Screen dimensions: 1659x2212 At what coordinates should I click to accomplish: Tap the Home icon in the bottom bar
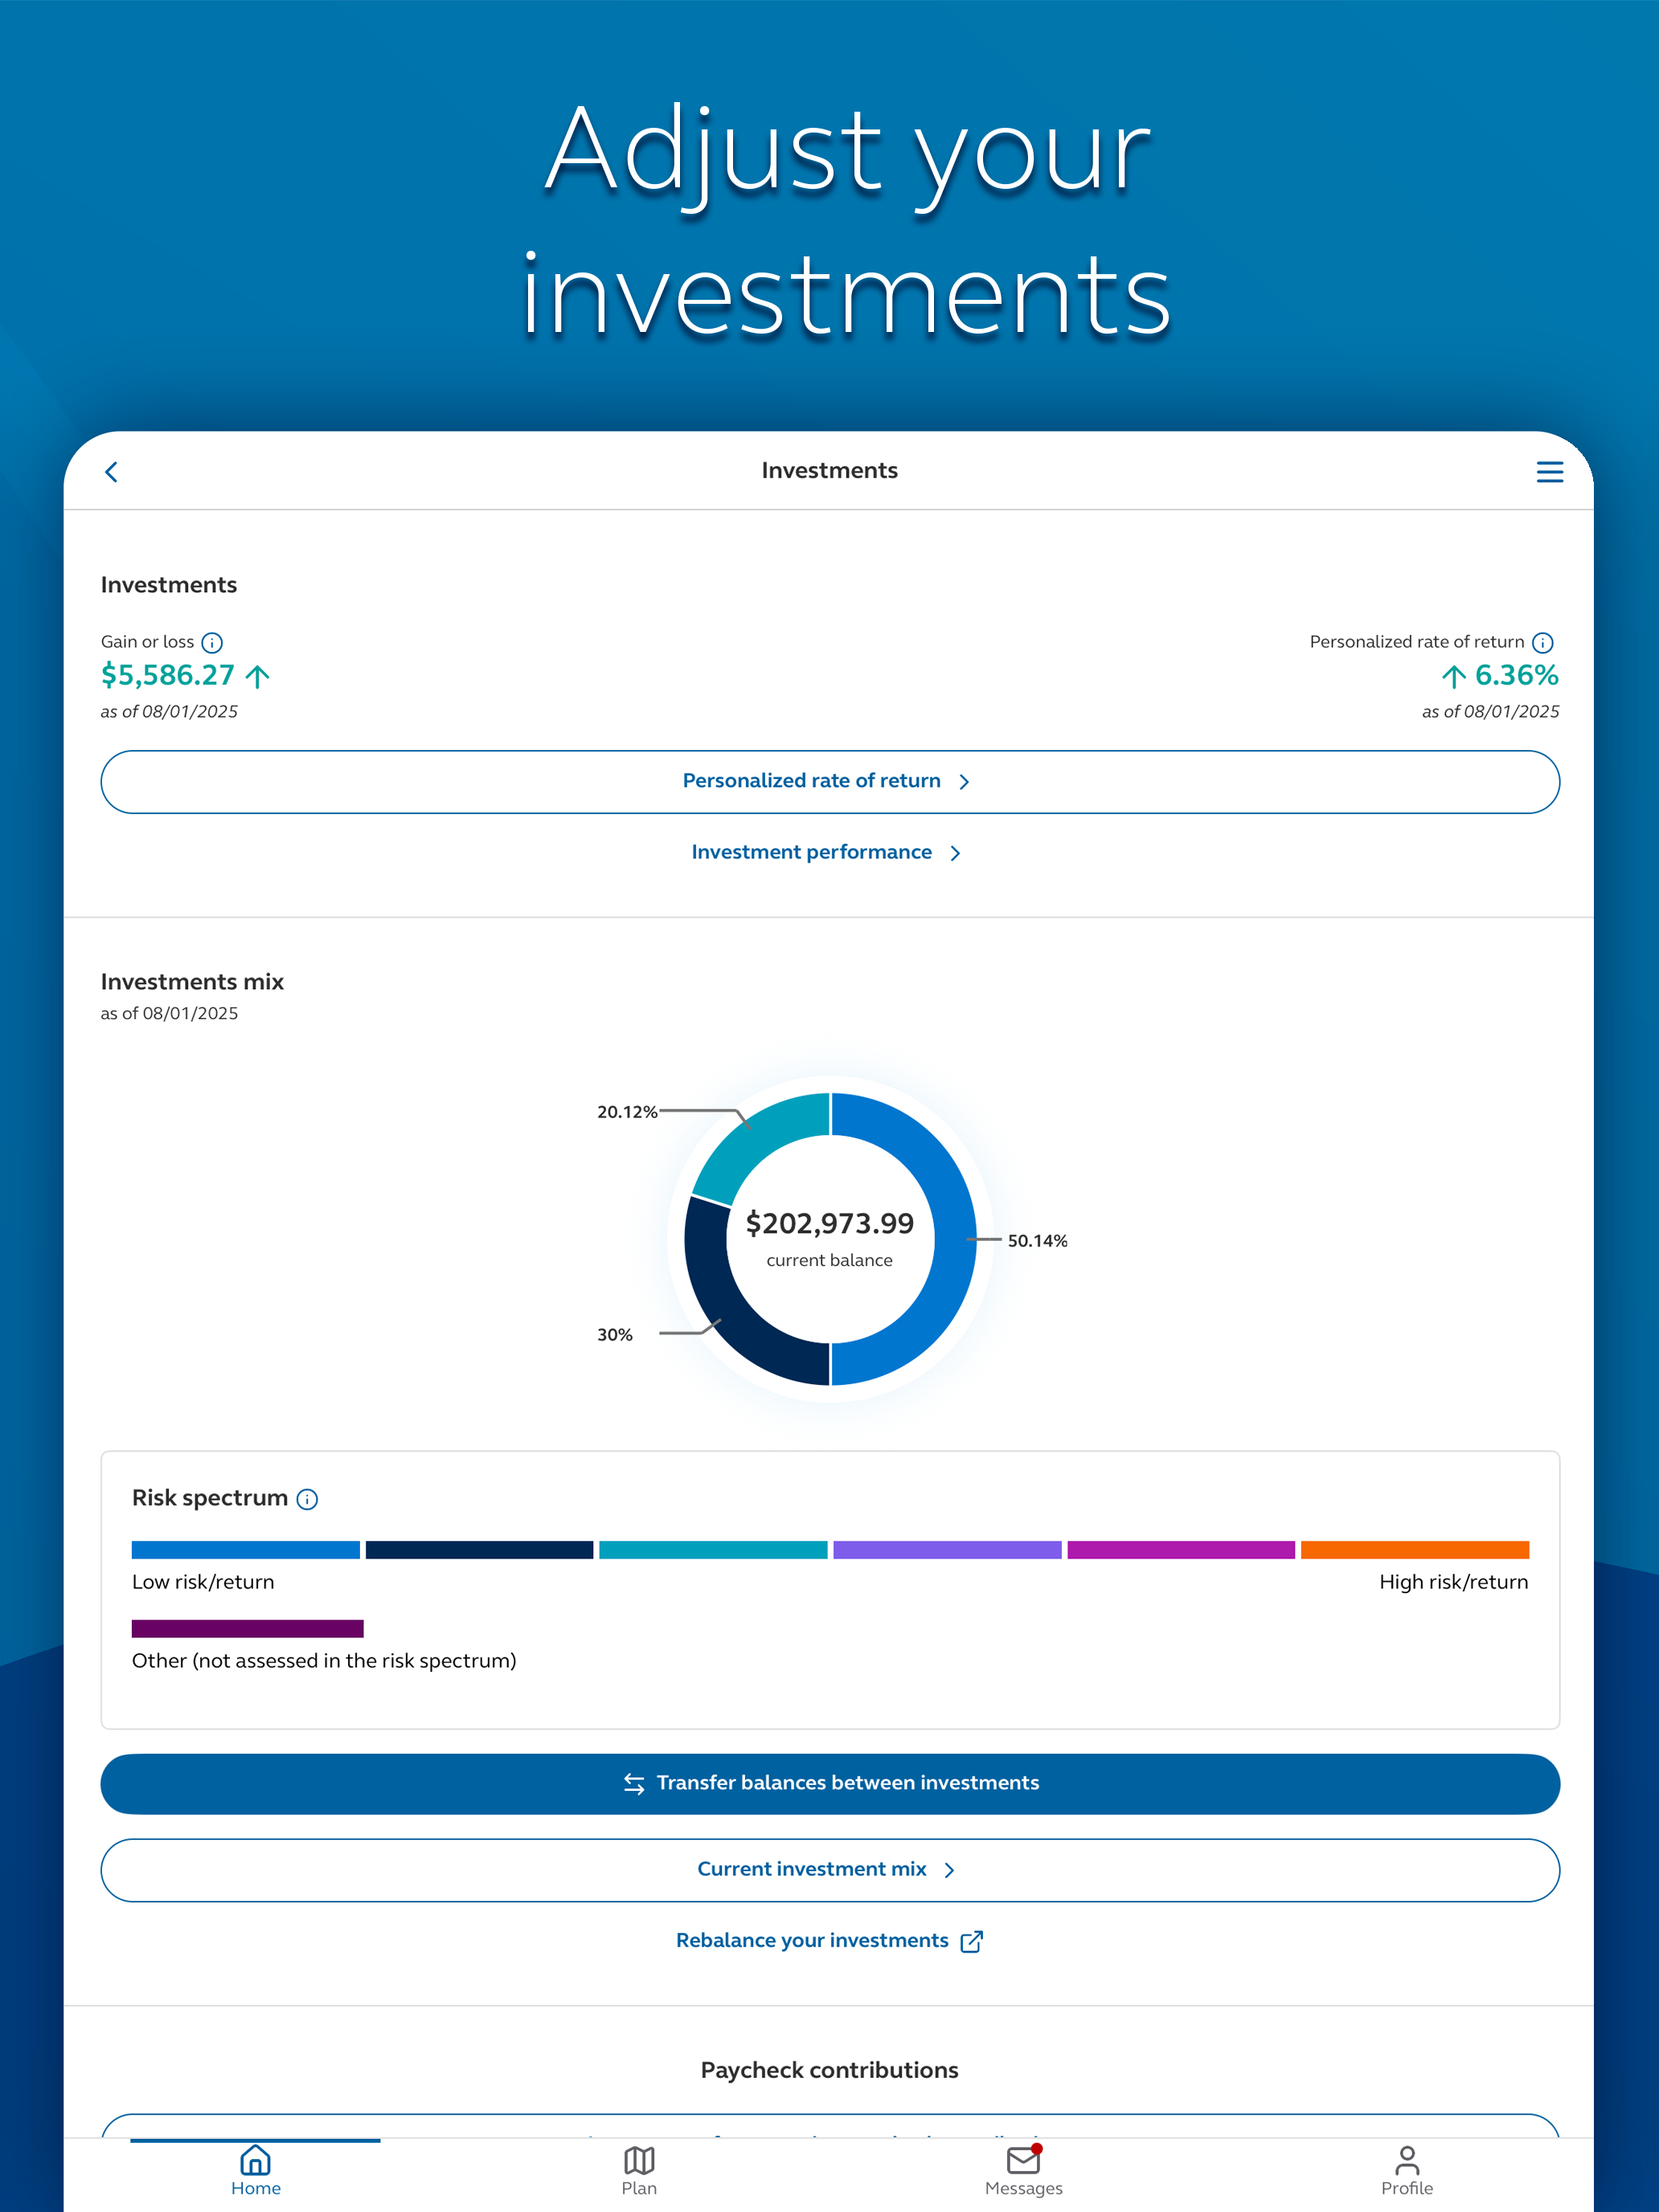pyautogui.click(x=256, y=2160)
